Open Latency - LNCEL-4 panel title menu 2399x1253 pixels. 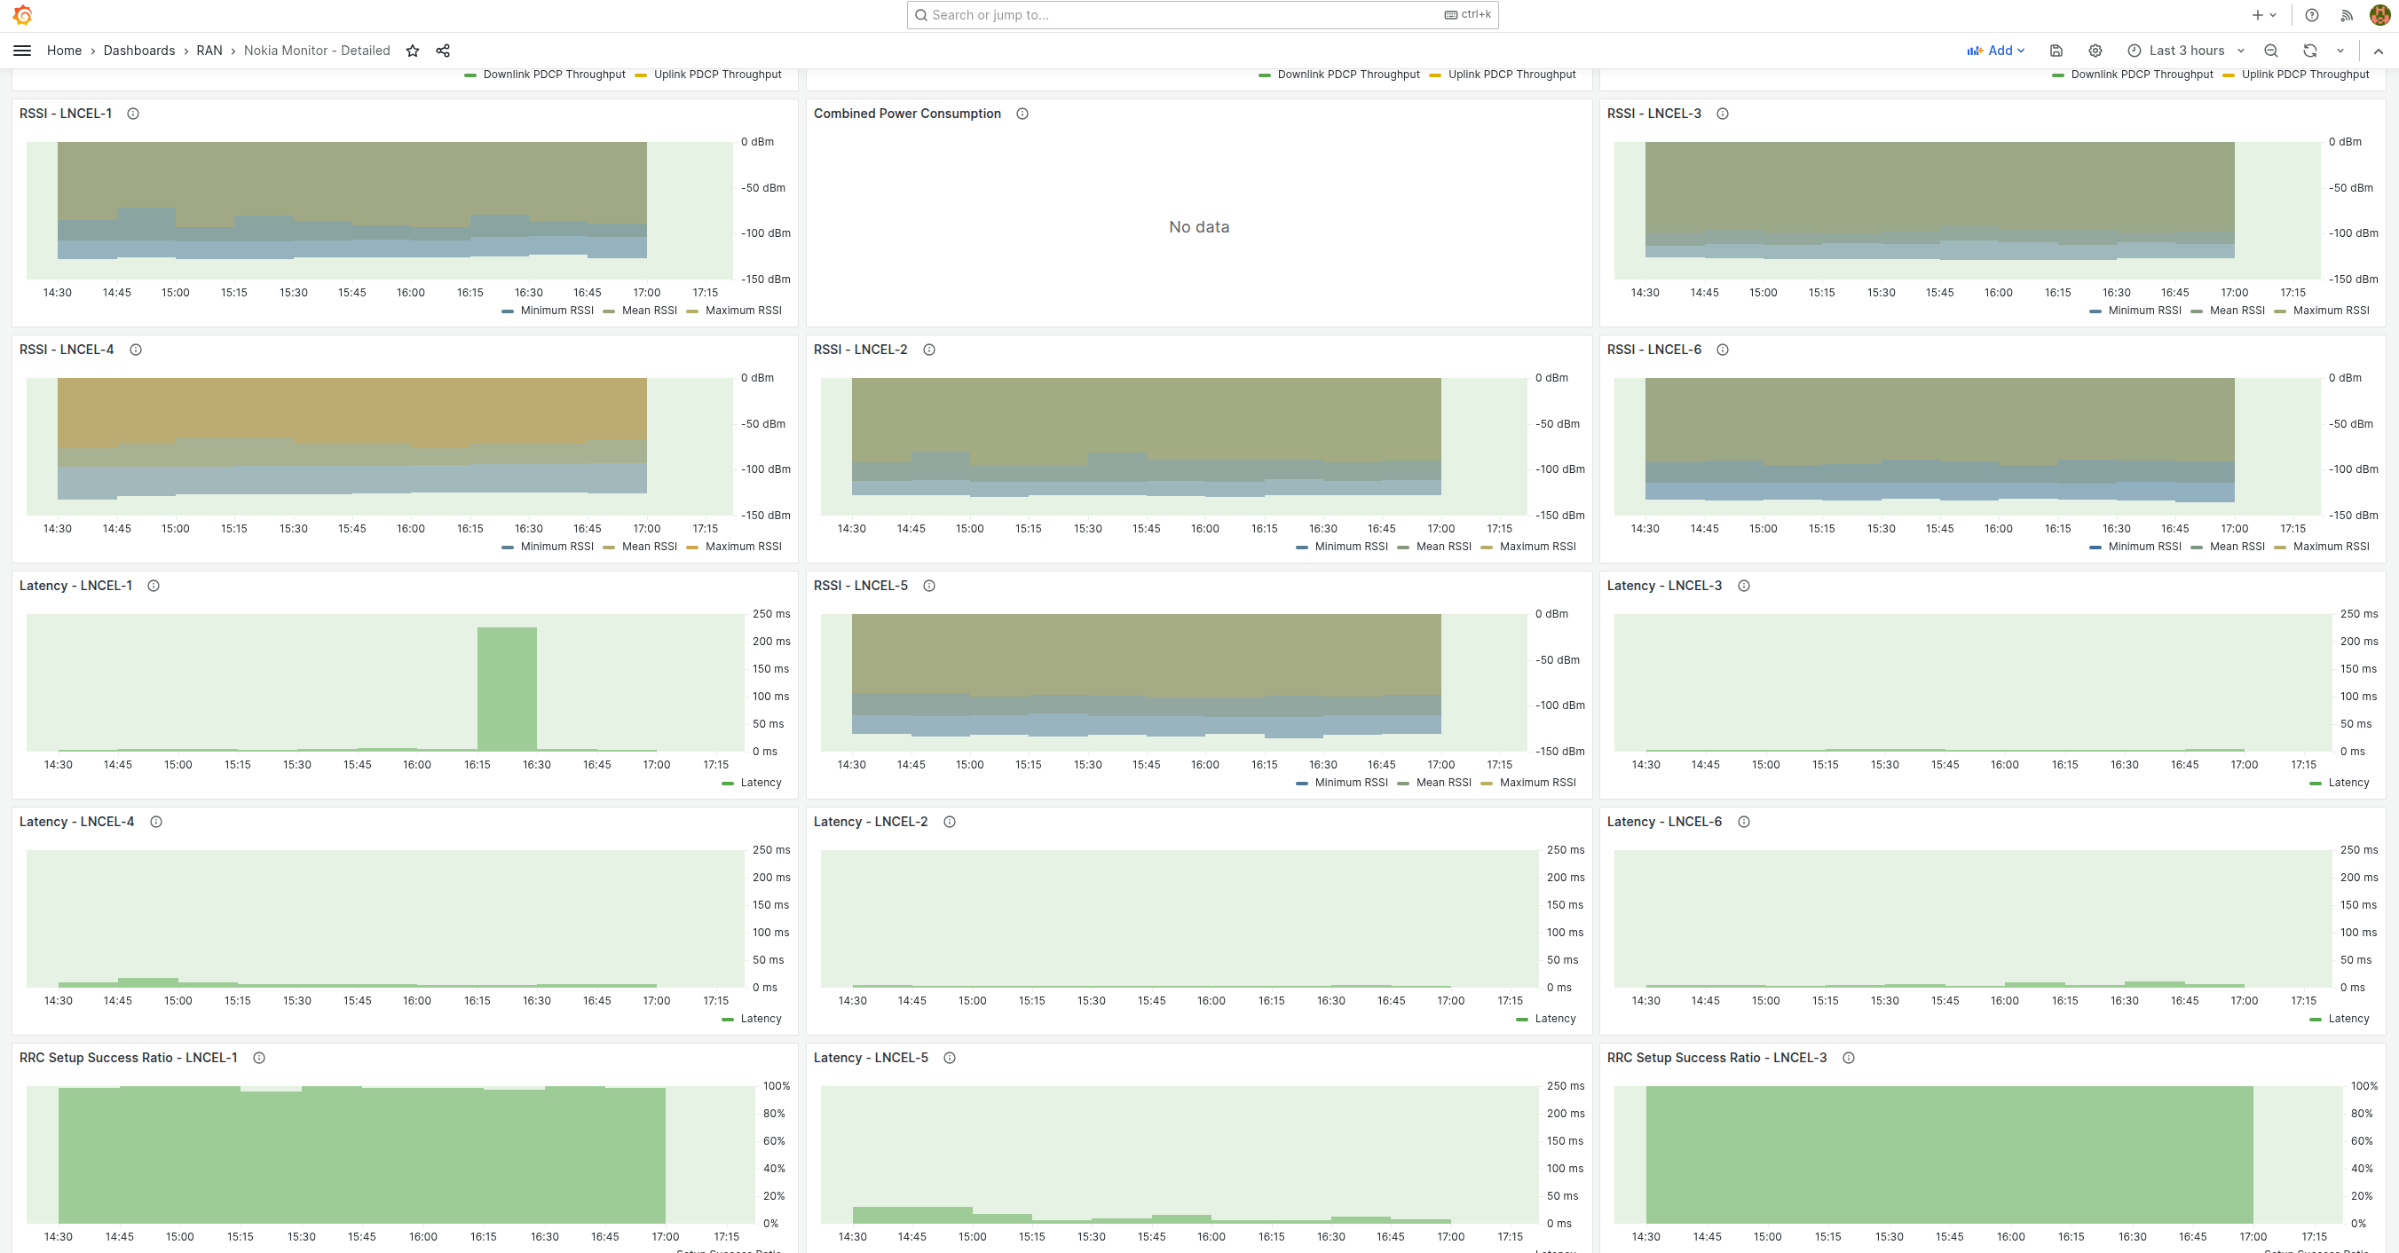tap(76, 822)
